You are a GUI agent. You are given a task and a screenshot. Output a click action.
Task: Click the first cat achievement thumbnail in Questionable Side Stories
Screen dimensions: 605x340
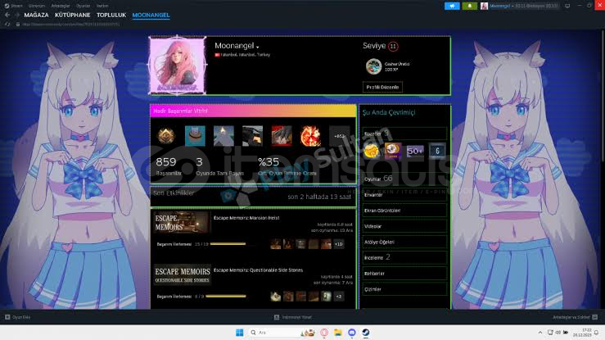(276, 297)
